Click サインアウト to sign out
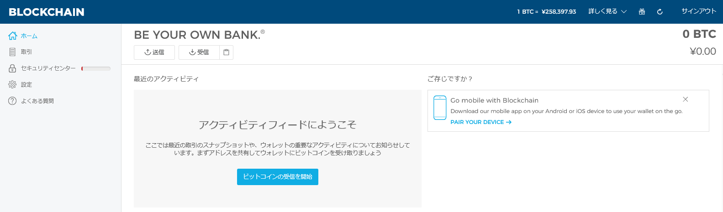 click(699, 11)
